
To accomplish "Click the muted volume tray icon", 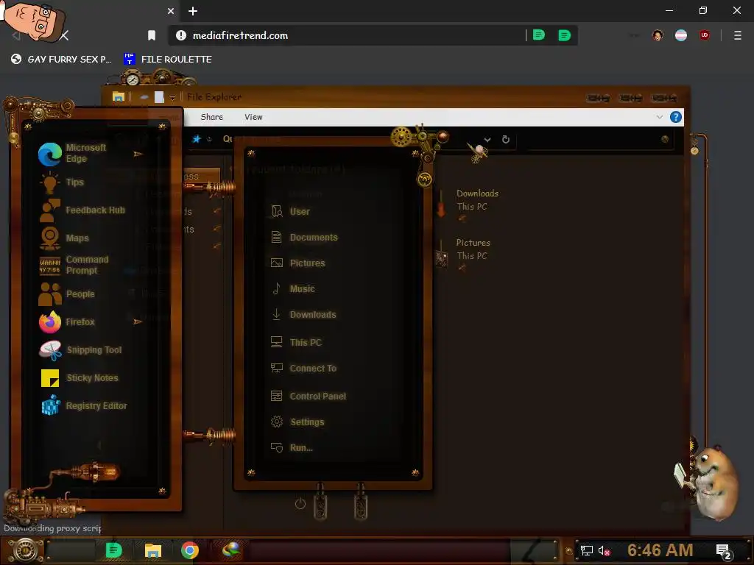I will click(x=604, y=550).
